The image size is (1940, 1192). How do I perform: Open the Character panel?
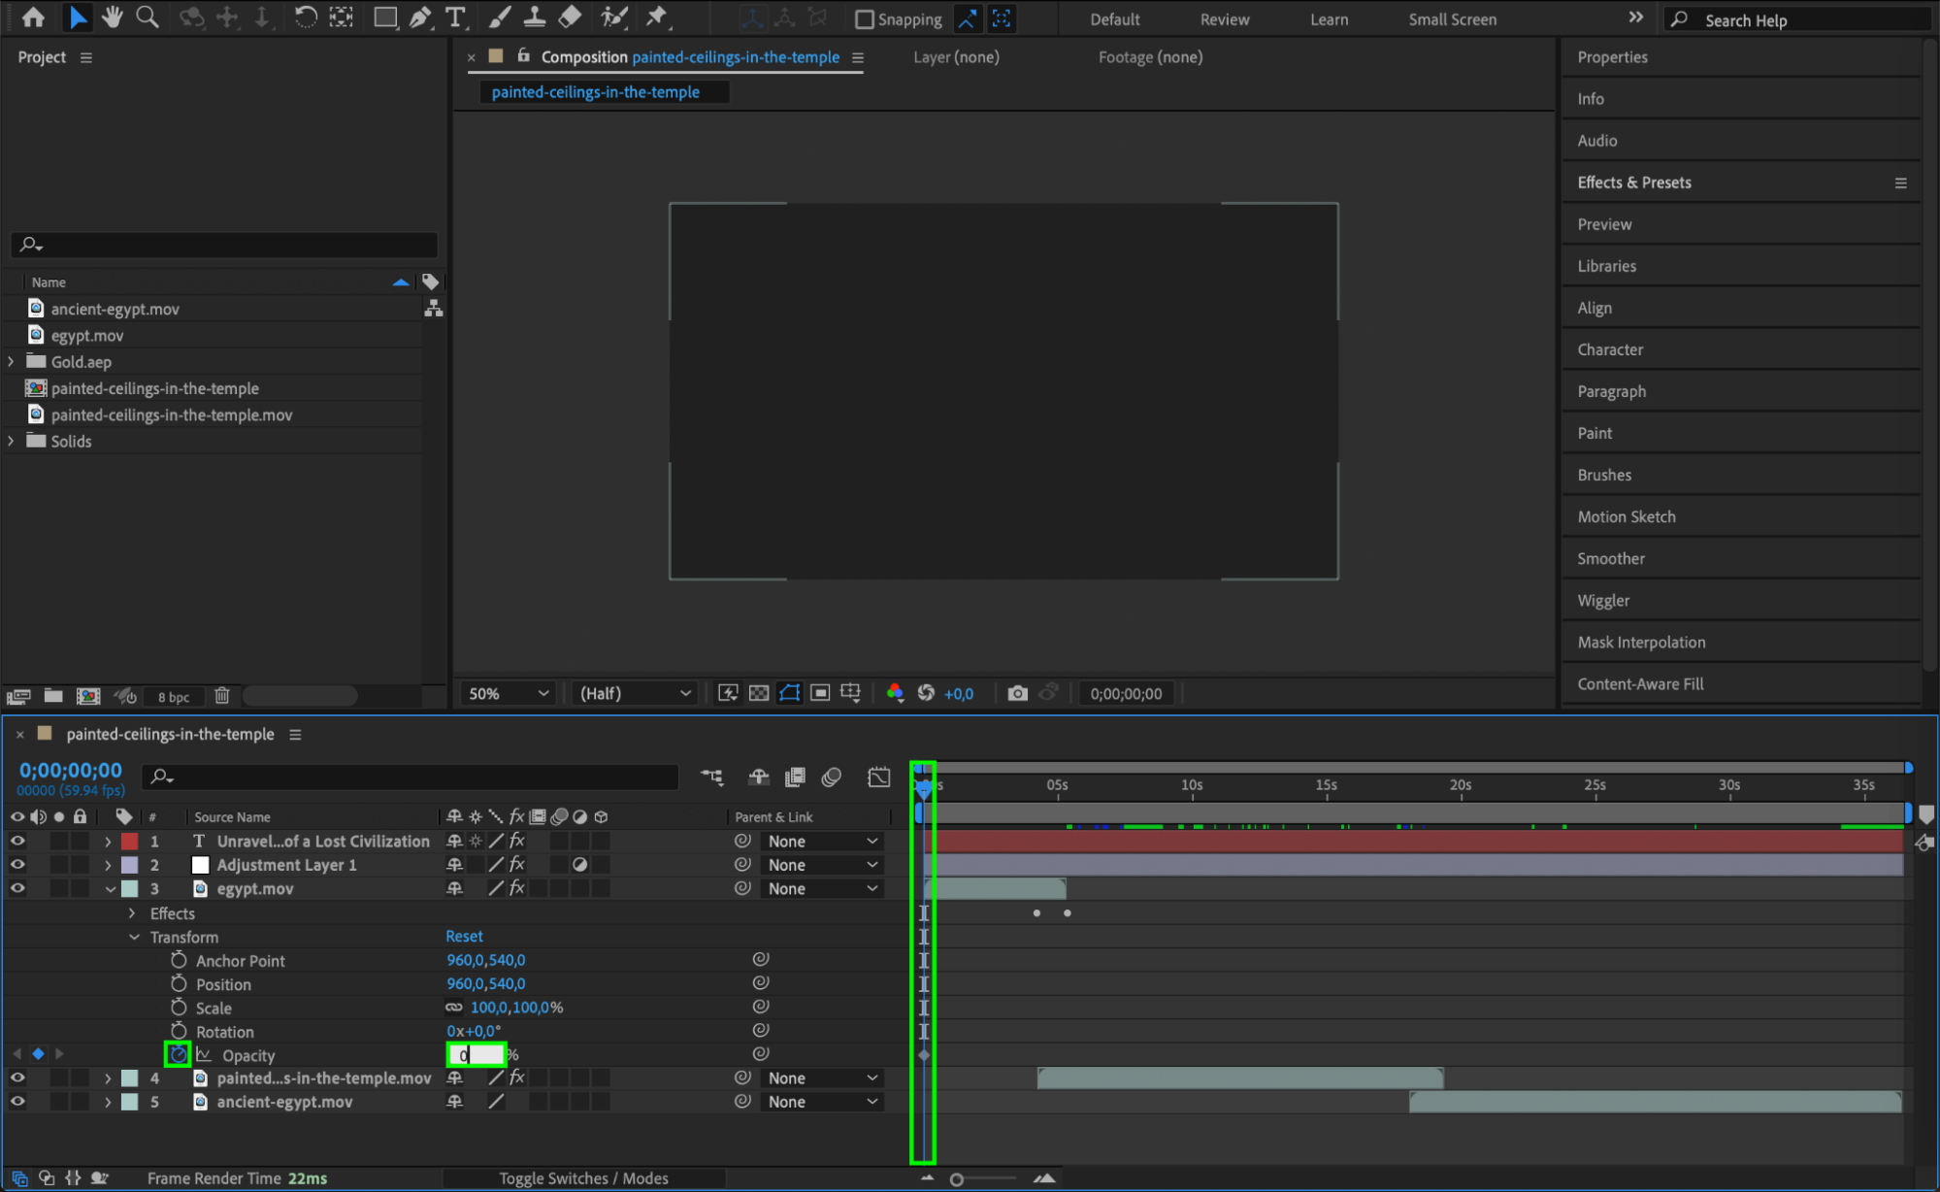click(x=1610, y=349)
